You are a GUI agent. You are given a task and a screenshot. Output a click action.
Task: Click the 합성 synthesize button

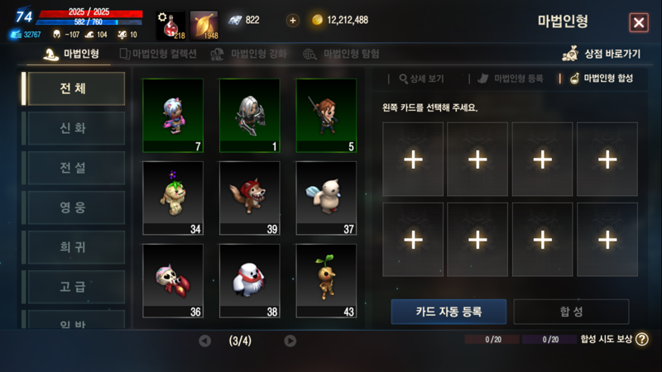571,312
